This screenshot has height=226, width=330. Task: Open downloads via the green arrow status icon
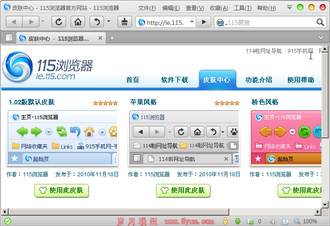coord(238,221)
